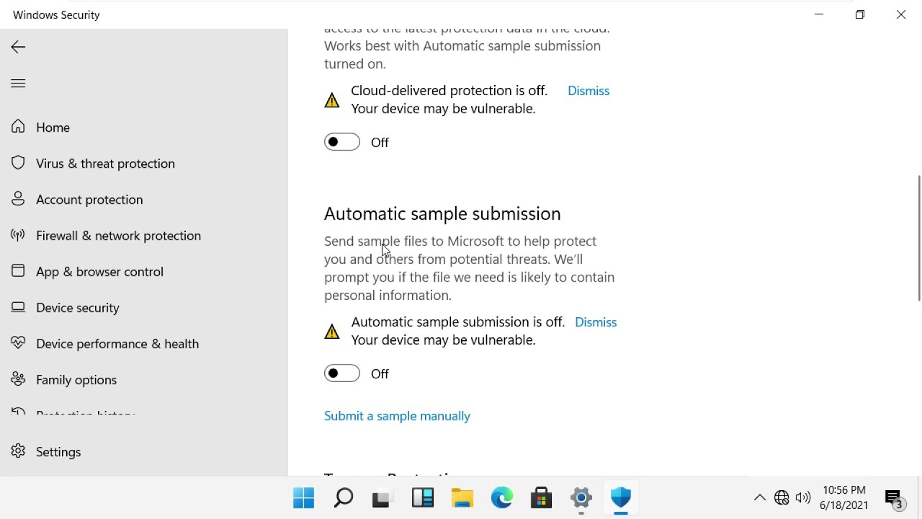Screen dimensions: 922x519
Task: Click text 'Automatic sample submission is off.'
Action: (457, 322)
